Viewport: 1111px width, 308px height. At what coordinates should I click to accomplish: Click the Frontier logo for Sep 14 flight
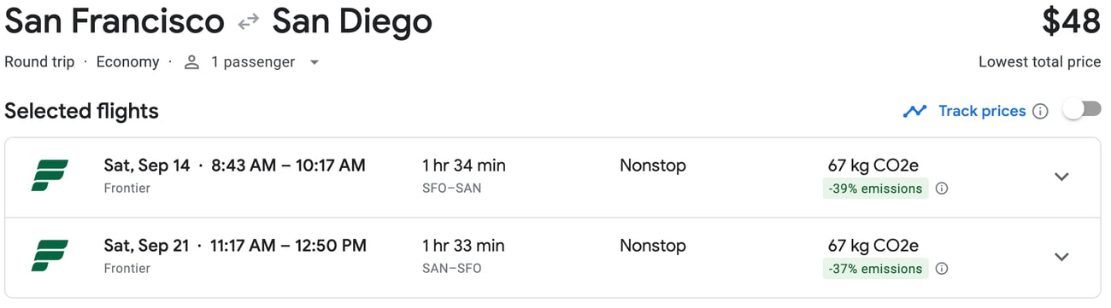tap(50, 176)
